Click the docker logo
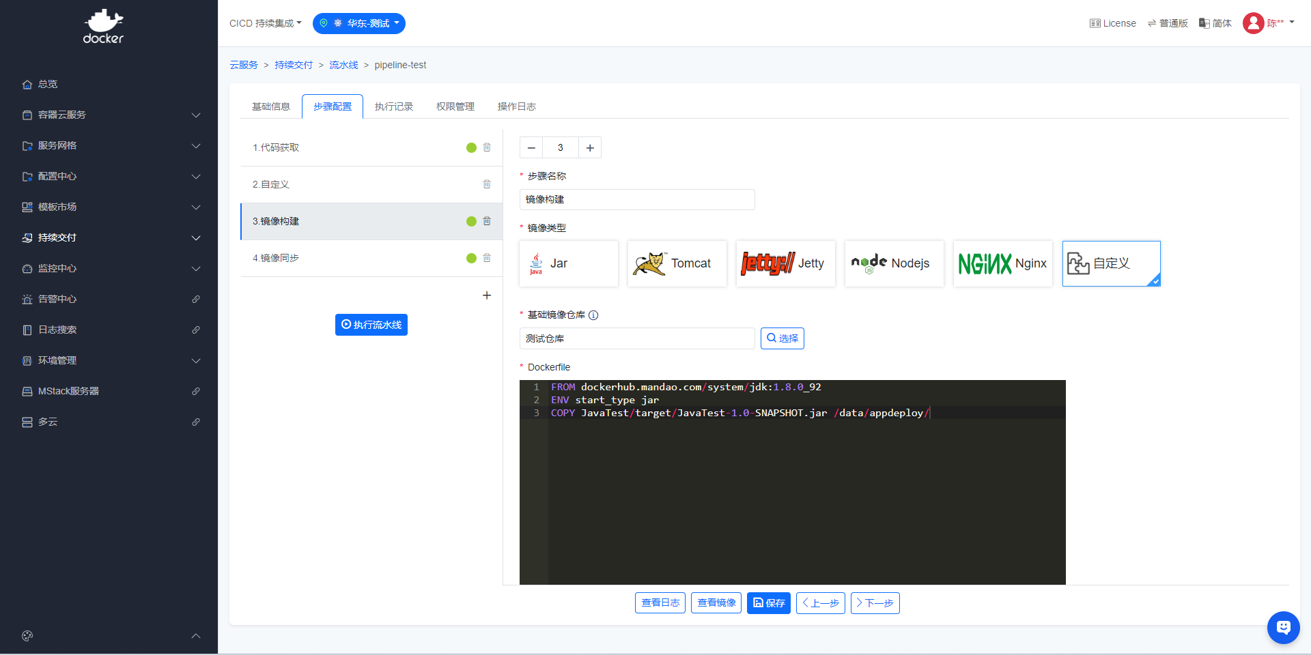 (103, 27)
